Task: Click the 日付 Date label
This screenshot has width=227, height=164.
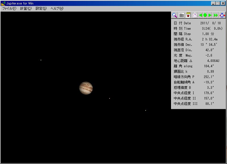Action: point(182,23)
